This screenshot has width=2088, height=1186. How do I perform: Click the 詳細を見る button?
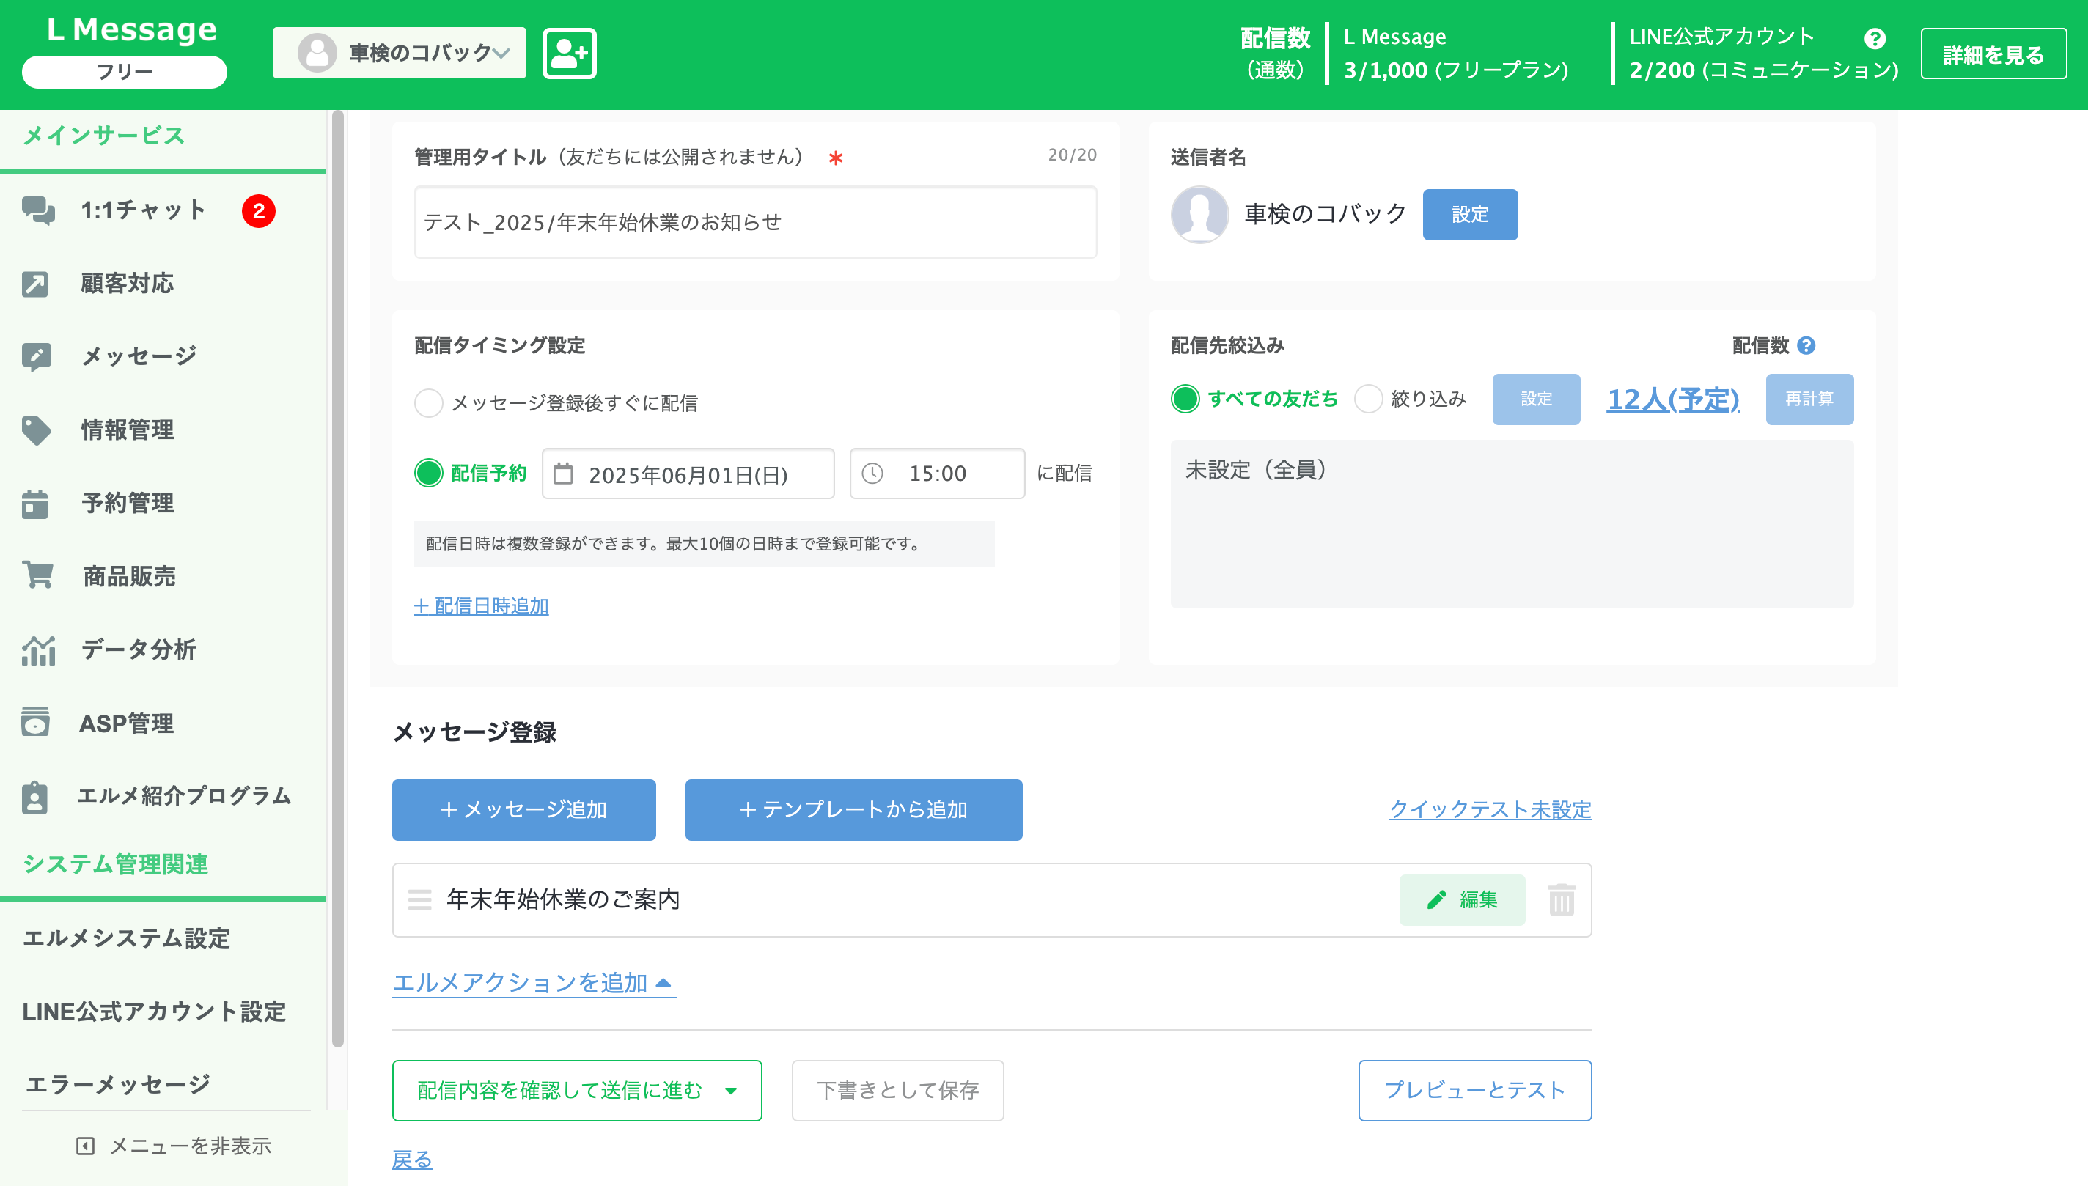tap(1993, 54)
